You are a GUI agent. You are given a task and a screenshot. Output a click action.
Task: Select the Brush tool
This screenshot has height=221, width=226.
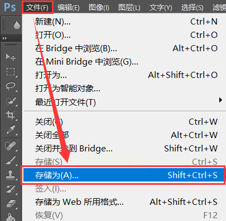coord(11,160)
